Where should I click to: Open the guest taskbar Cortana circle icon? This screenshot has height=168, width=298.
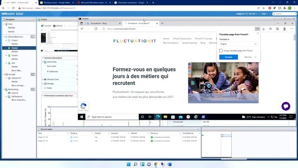(142, 117)
